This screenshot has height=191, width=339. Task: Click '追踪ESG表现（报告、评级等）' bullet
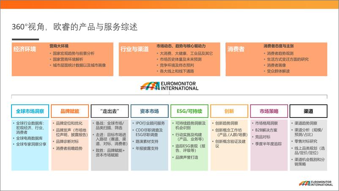click(x=190, y=148)
